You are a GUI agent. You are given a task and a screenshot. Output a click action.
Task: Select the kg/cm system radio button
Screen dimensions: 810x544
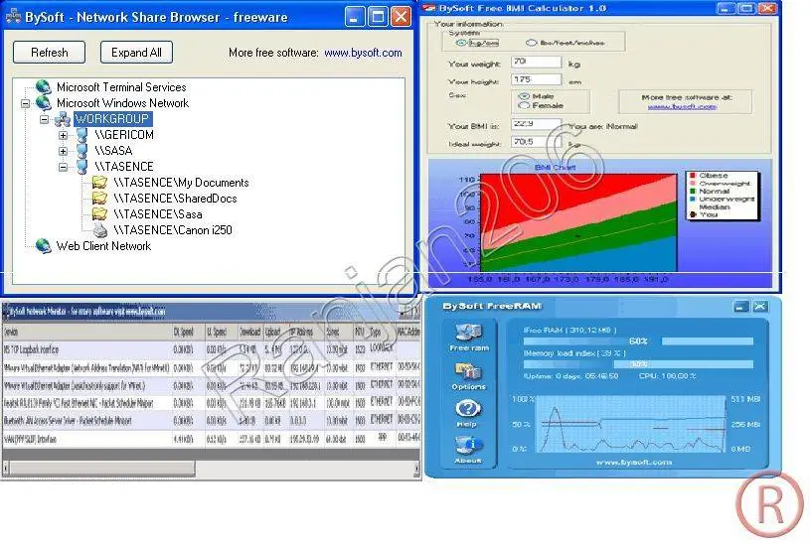pos(461,43)
